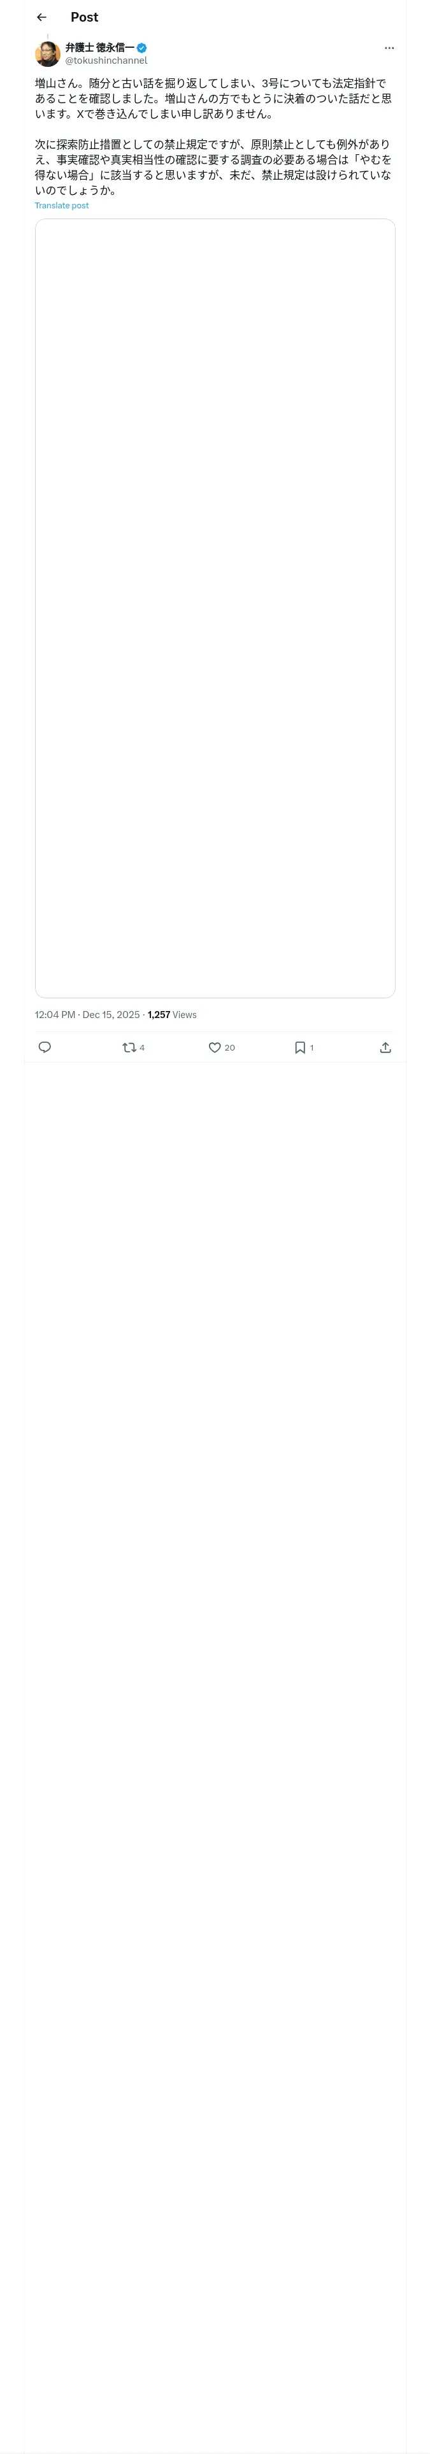The height and width of the screenshot is (2454, 430).
Task: Like the post with heart icon
Action: pos(215,1047)
